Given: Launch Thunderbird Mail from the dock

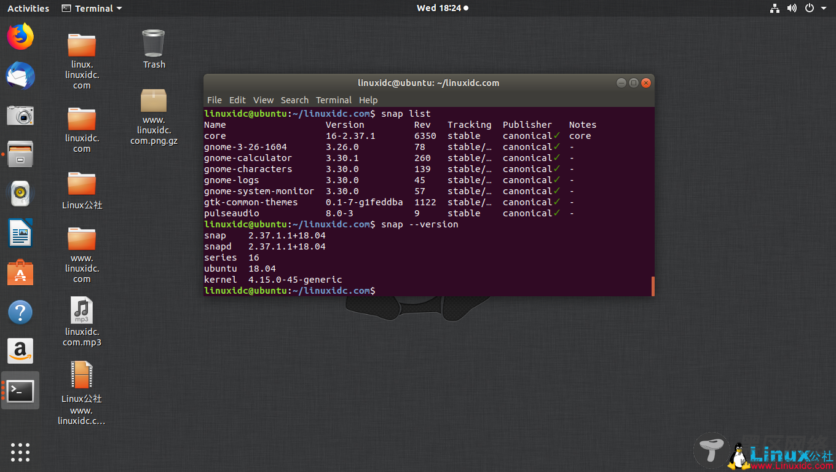Looking at the screenshot, I should [x=20, y=76].
